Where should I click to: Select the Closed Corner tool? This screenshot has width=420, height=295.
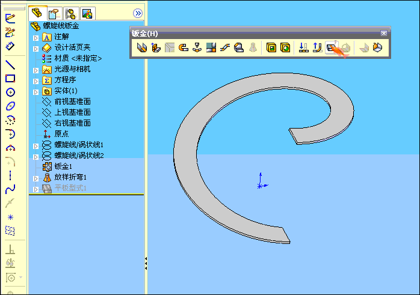pyautogui.click(x=211, y=47)
